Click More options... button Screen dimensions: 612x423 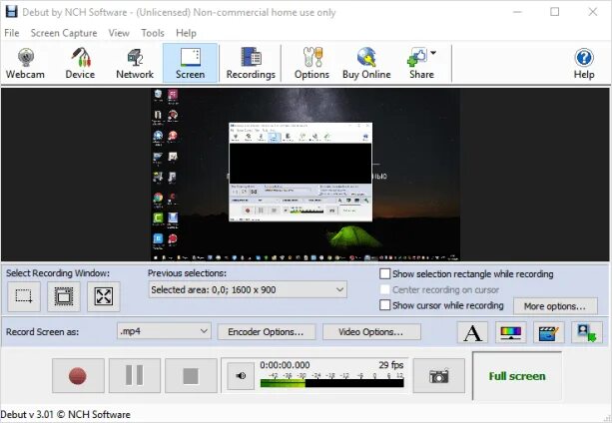[x=555, y=306]
